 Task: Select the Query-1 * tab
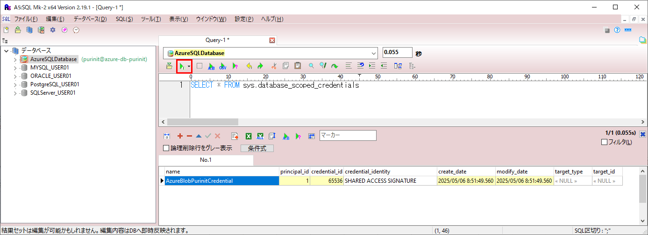[217, 40]
